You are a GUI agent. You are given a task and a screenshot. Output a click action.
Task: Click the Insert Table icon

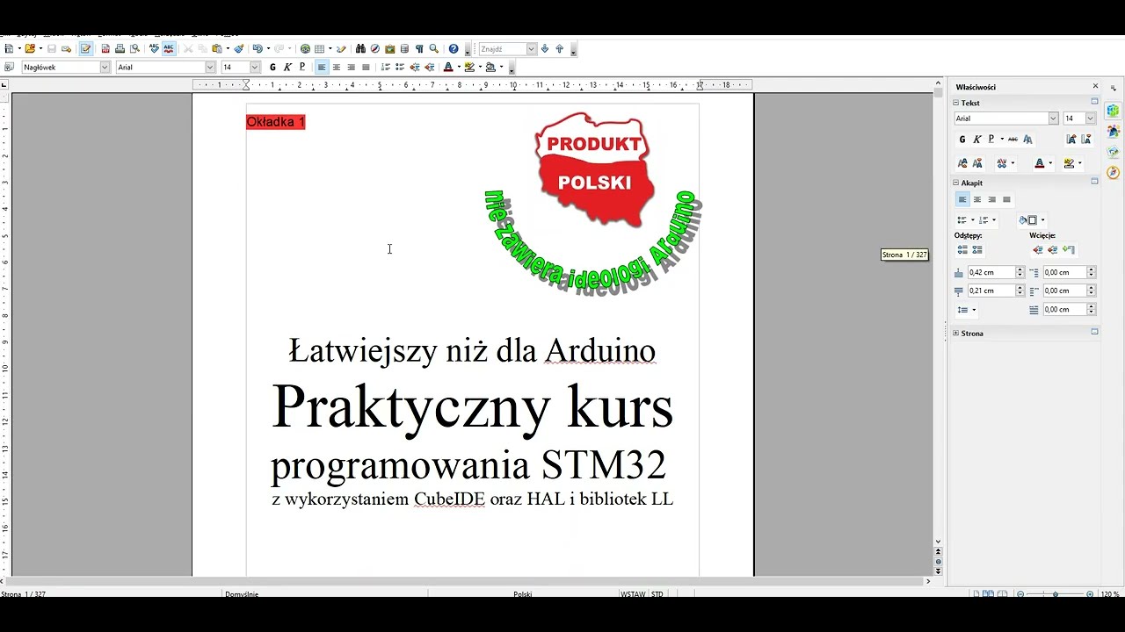click(x=319, y=48)
